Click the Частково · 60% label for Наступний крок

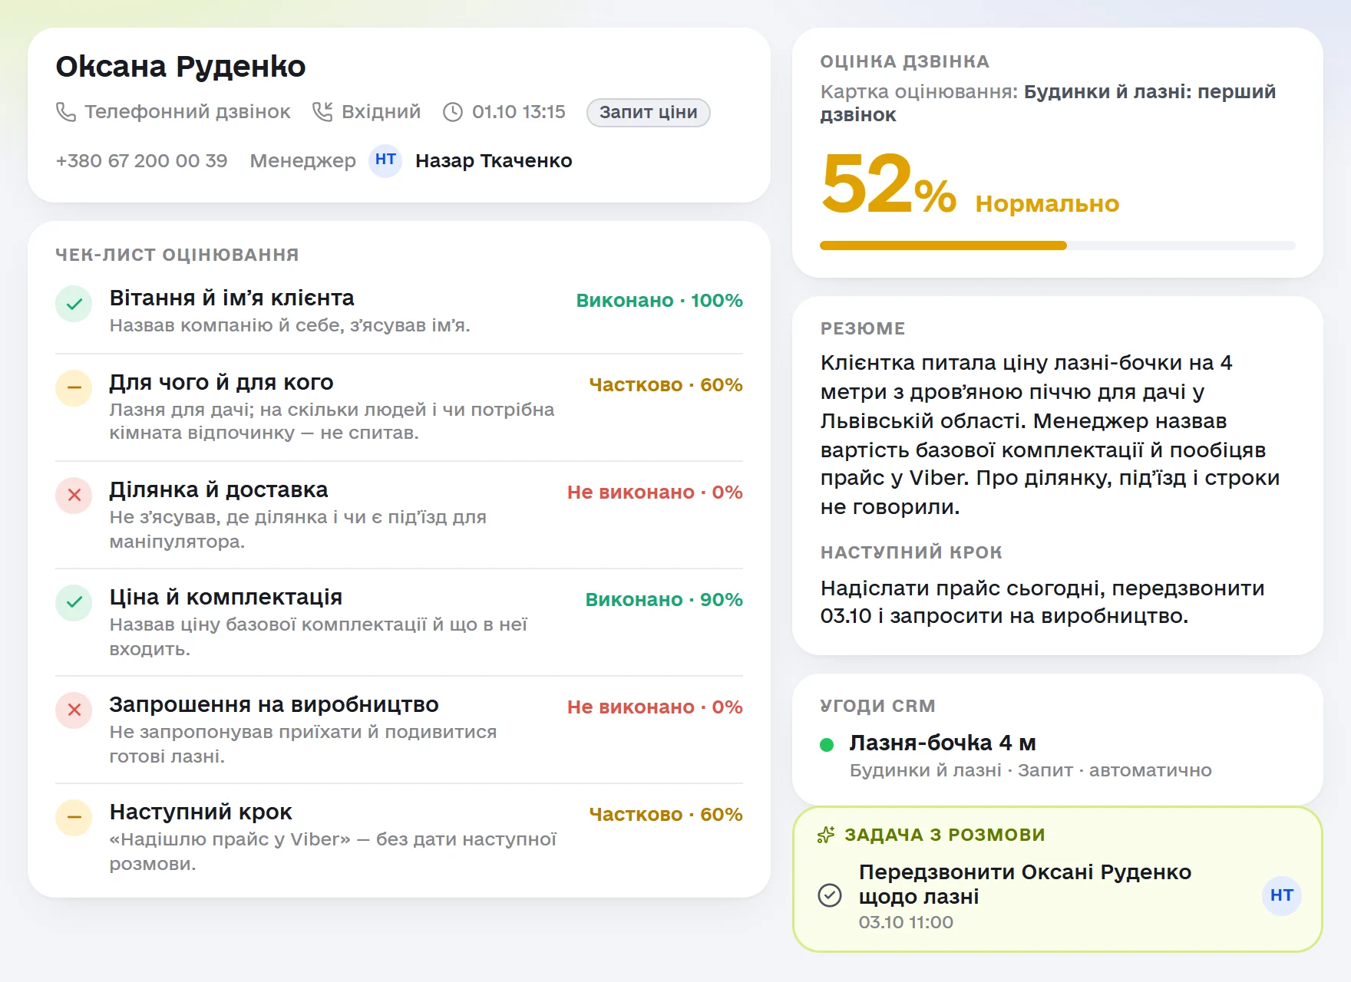666,814
